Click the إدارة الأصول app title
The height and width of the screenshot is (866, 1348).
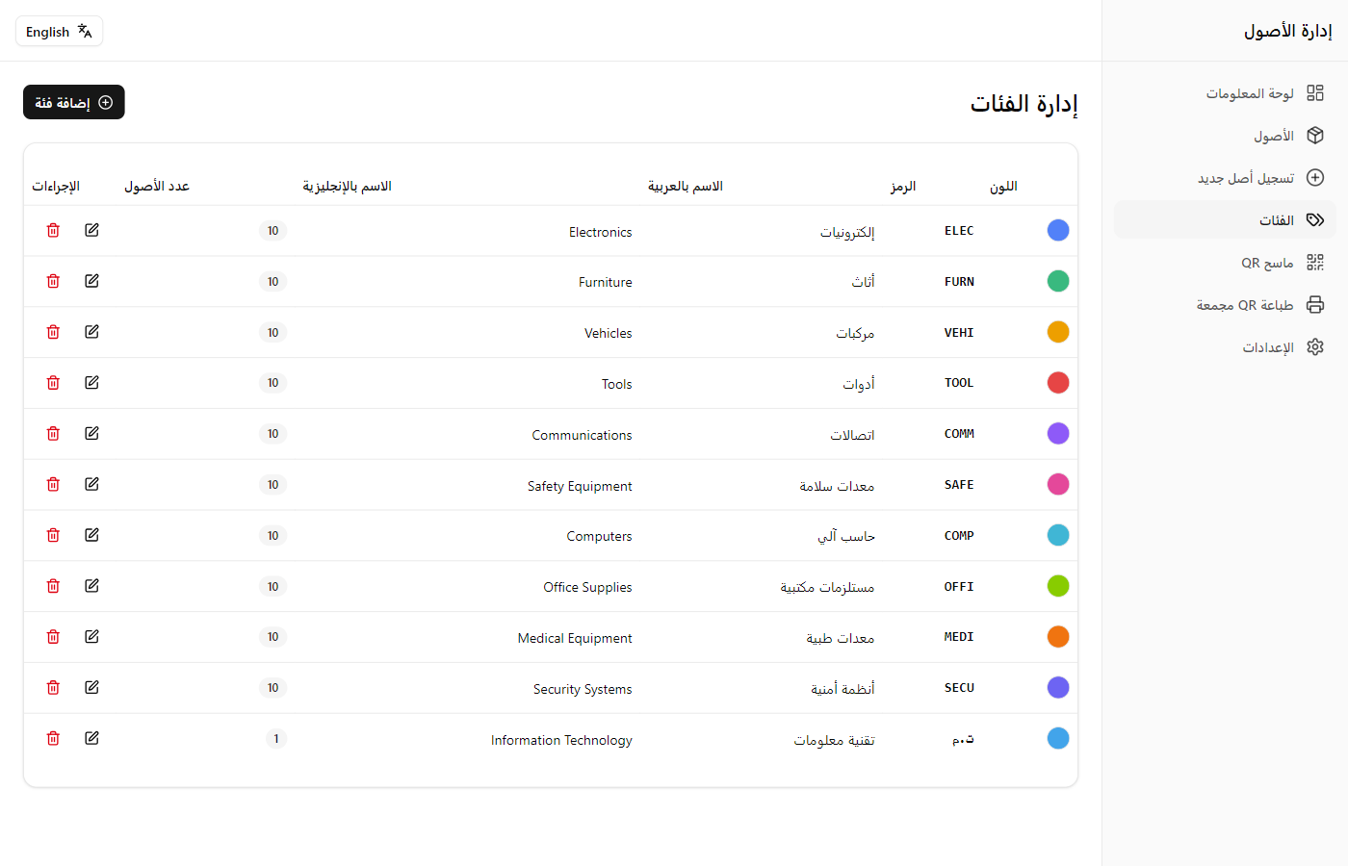[1287, 31]
